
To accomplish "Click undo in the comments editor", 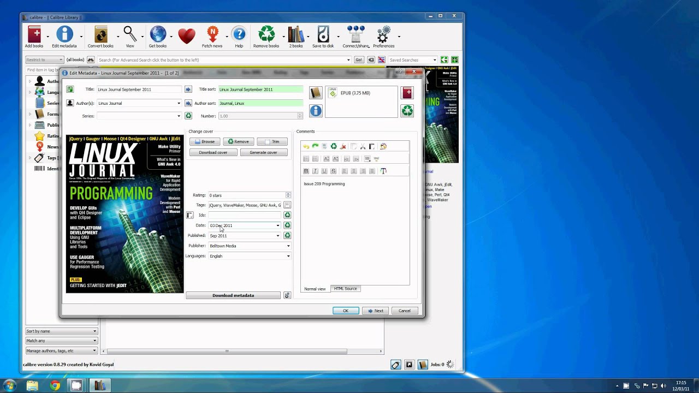I will click(x=306, y=146).
